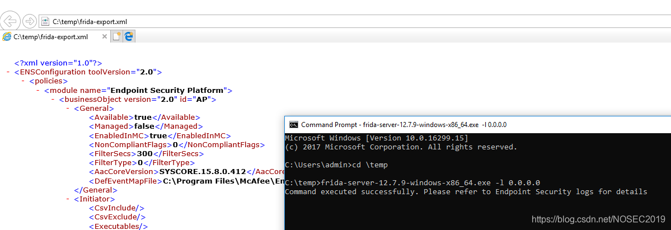Click the NonCompliantFlags 0 element

[177, 145]
